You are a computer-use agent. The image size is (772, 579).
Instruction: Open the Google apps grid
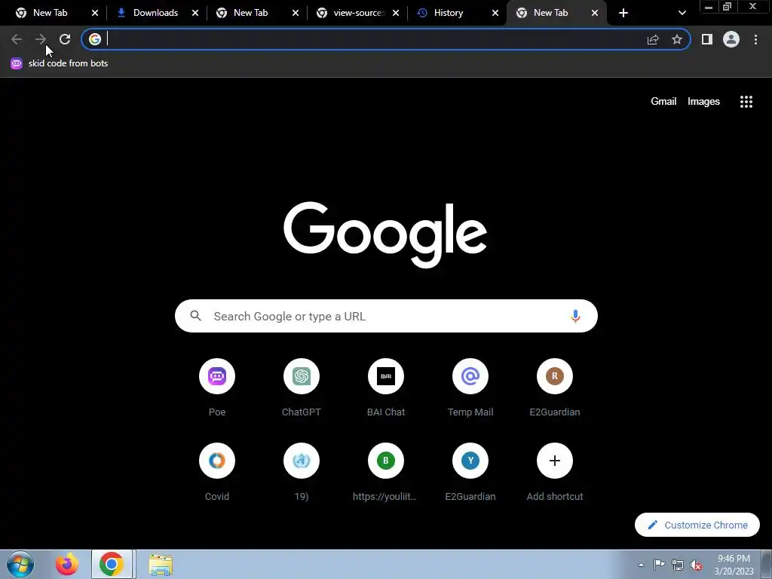point(746,102)
